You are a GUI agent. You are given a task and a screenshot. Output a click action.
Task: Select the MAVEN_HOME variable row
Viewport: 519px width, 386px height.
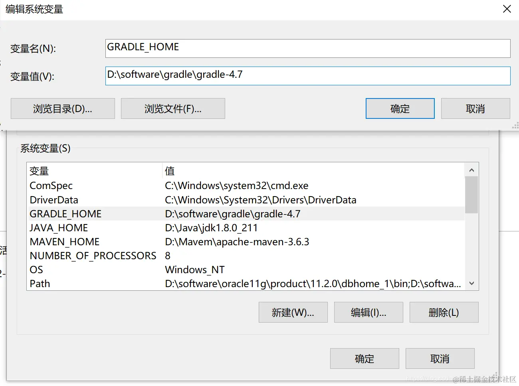[x=246, y=242]
